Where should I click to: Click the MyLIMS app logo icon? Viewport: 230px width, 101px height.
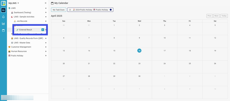[3, 3]
